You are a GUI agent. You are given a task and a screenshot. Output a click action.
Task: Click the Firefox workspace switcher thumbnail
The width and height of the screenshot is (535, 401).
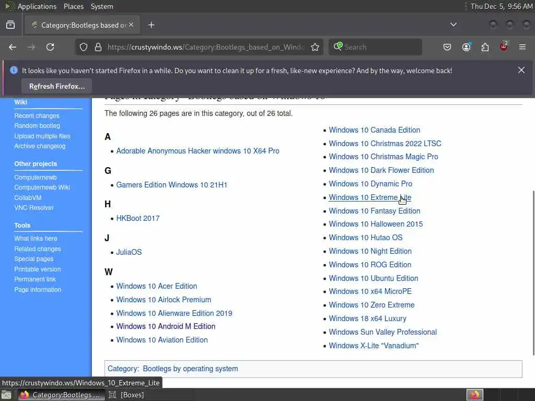pos(475,395)
